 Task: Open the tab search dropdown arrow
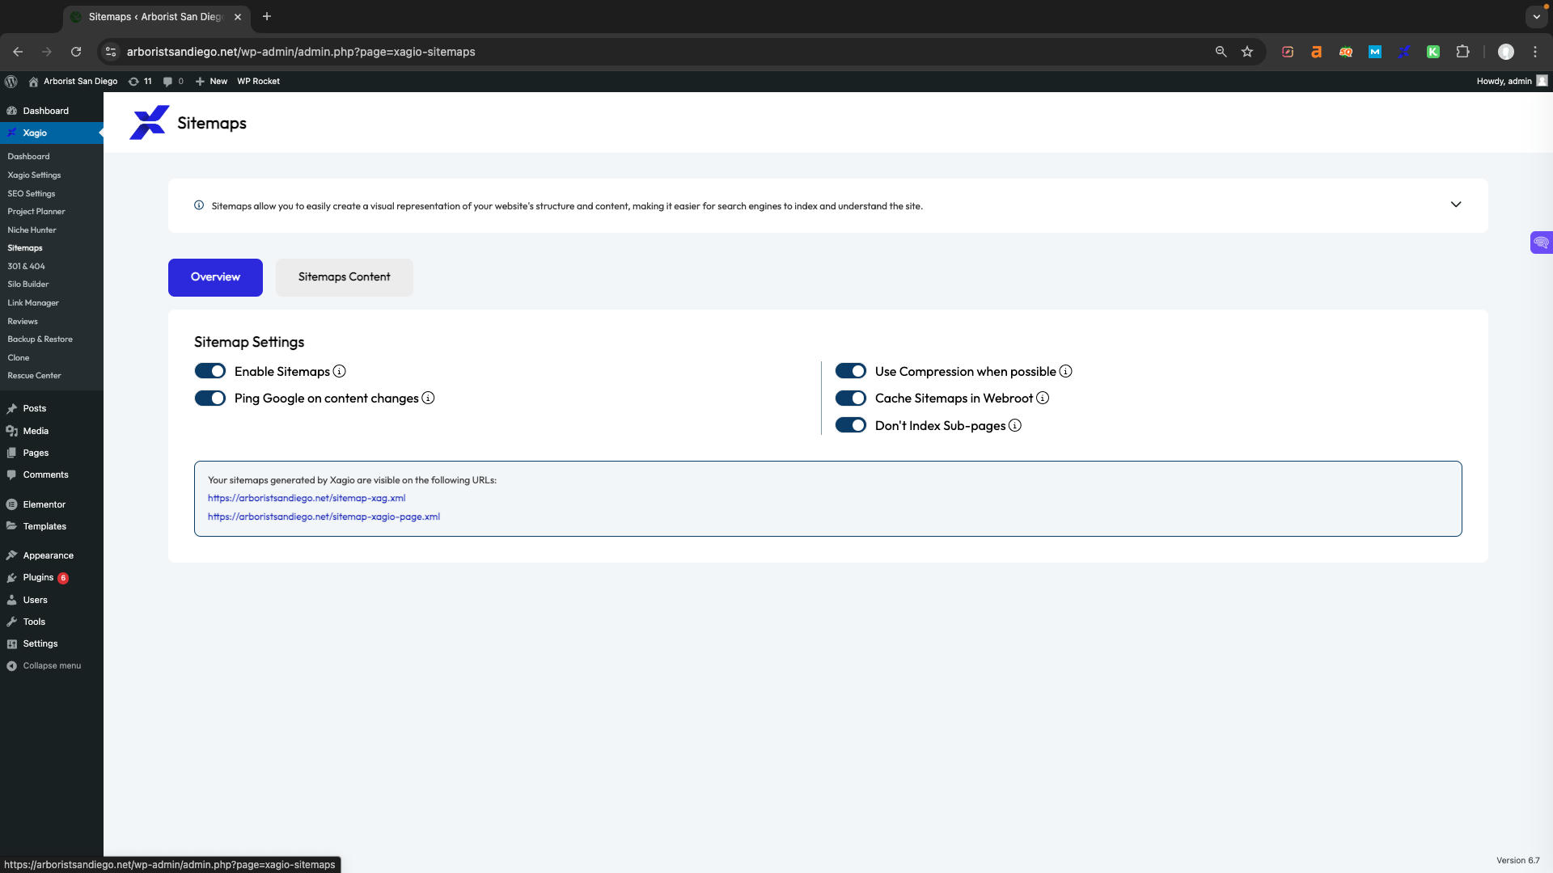pos(1536,16)
